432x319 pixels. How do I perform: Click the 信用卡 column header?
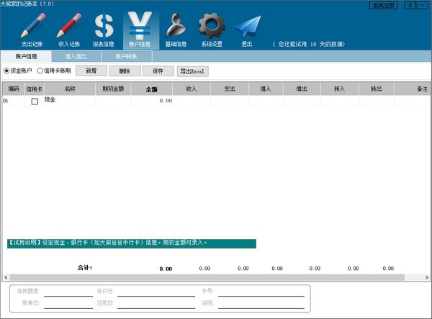click(x=34, y=89)
